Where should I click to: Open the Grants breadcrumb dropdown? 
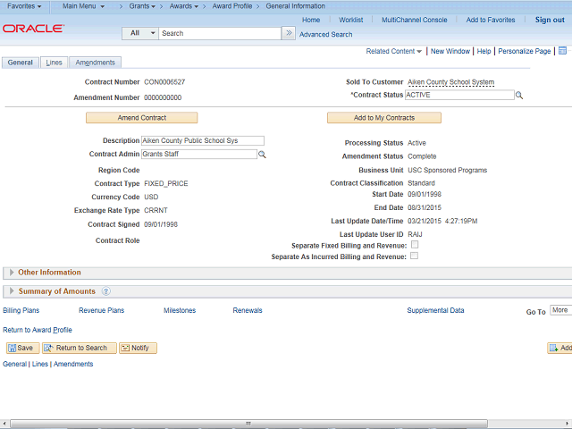[x=142, y=6]
